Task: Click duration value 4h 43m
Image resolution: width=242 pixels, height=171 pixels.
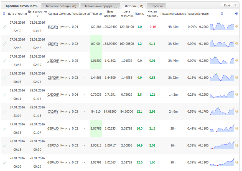Action: click(x=173, y=27)
